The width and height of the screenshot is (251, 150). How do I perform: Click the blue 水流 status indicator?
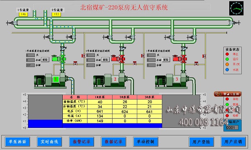point(227,70)
